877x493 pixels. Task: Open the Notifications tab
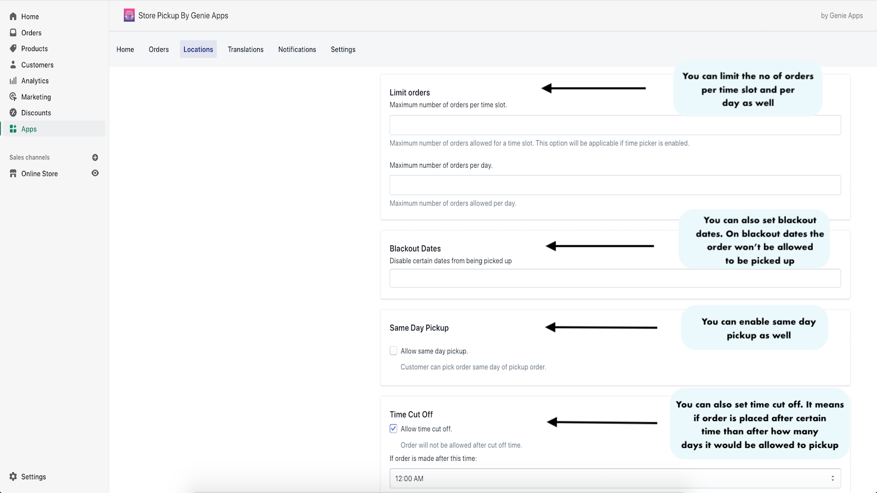point(297,49)
